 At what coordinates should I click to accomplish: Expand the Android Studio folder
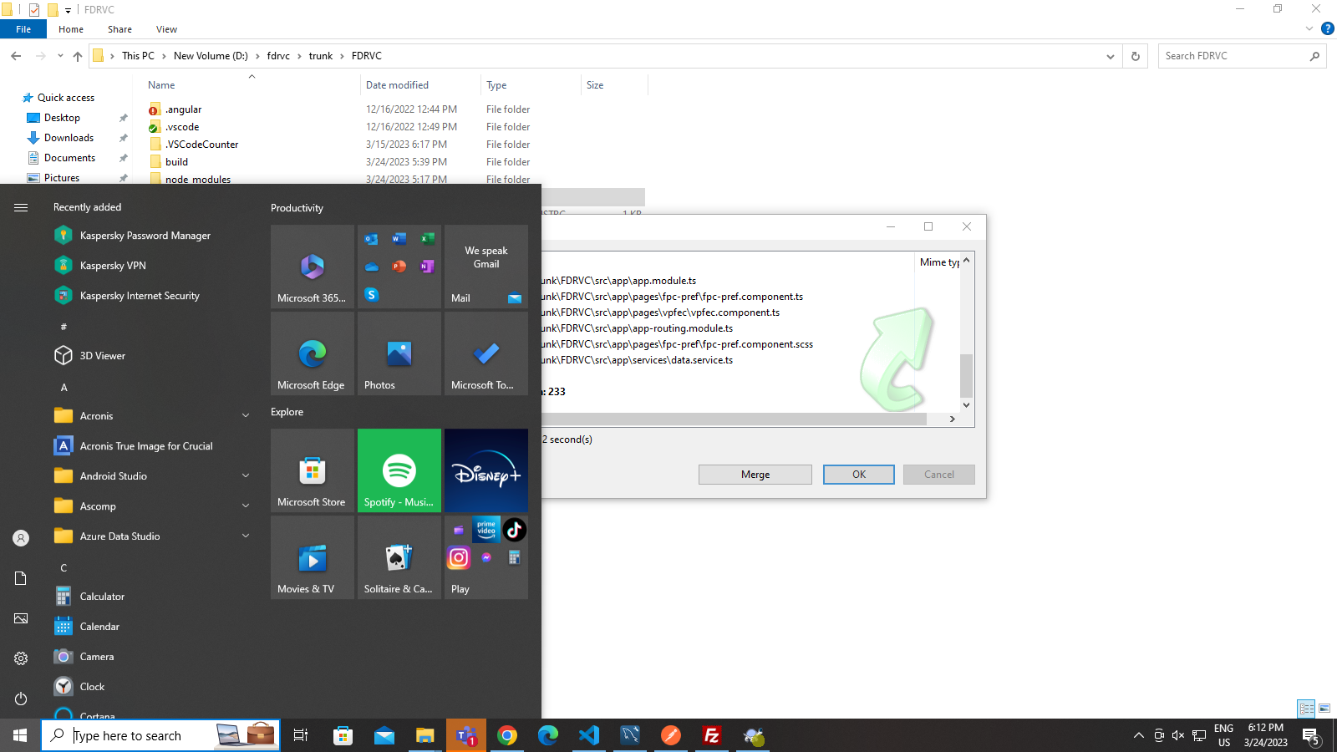coord(246,476)
